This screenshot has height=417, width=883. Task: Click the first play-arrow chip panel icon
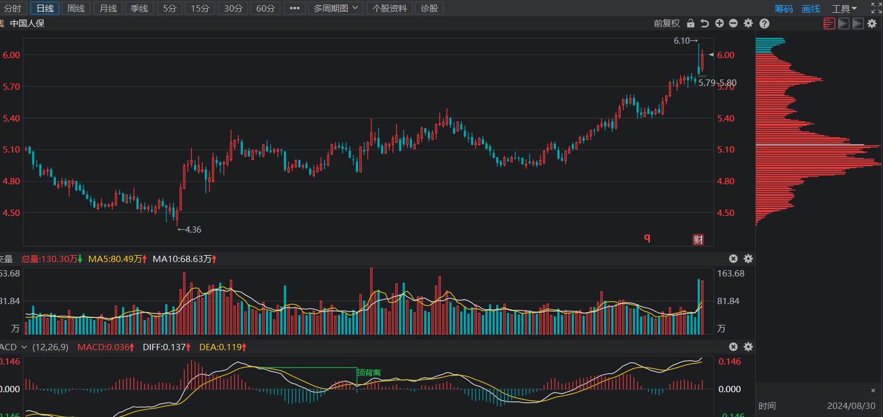pyautogui.click(x=844, y=23)
